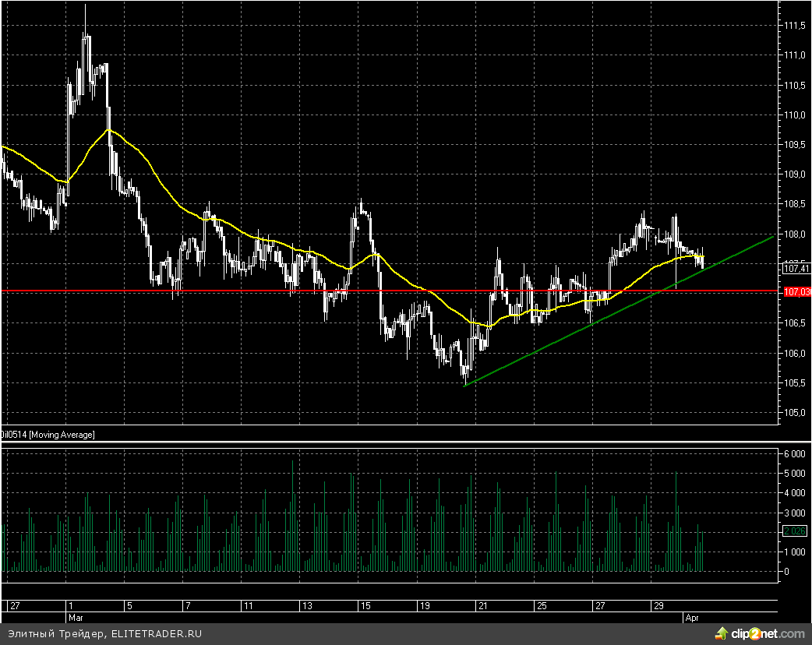
Task: Click the 6 000 volume axis label
Action: click(795, 453)
